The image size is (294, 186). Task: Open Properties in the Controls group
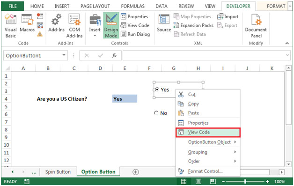pyautogui.click(x=134, y=16)
